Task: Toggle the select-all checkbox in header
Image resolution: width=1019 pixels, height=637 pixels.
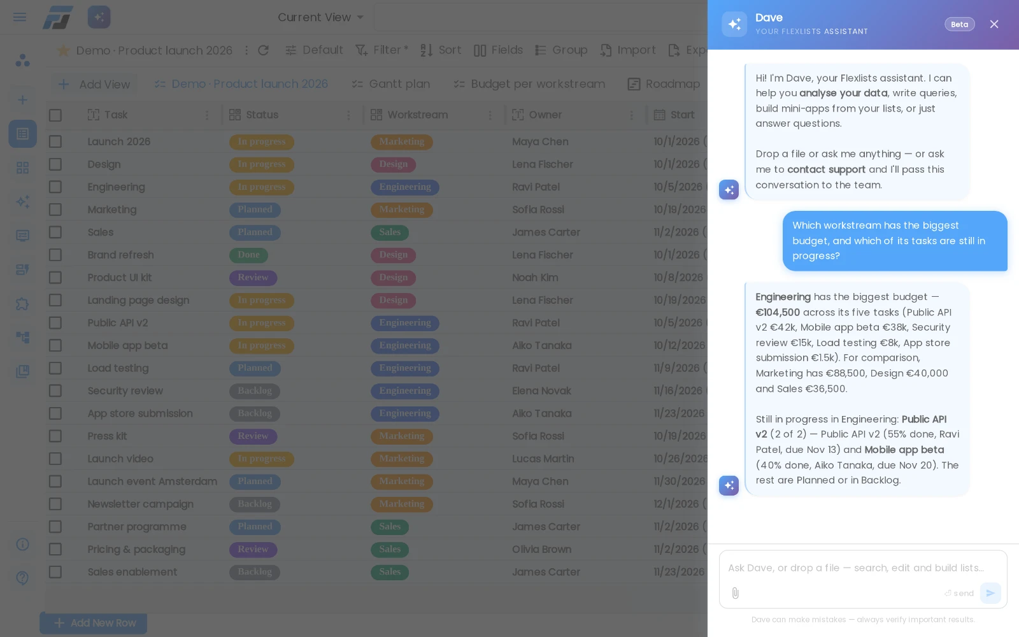Action: [x=55, y=115]
